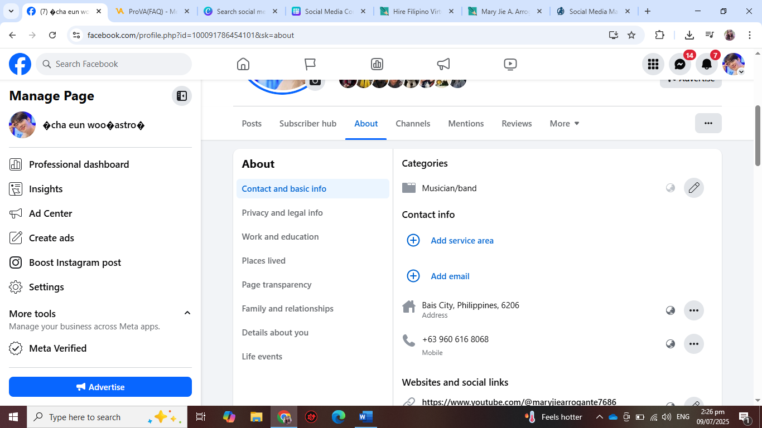The height and width of the screenshot is (428, 762).
Task: Switch to the Channels tab
Action: [413, 124]
